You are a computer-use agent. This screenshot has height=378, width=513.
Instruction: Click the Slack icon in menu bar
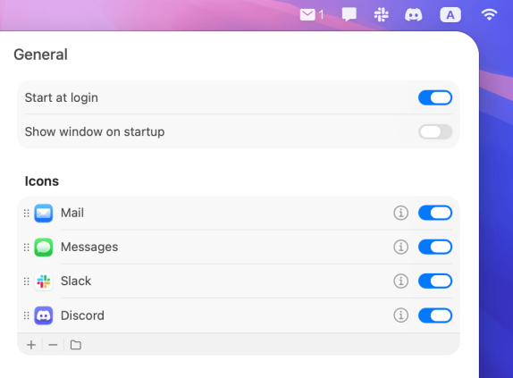(381, 14)
